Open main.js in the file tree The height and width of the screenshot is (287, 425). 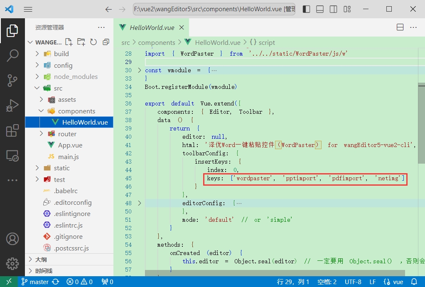click(68, 157)
